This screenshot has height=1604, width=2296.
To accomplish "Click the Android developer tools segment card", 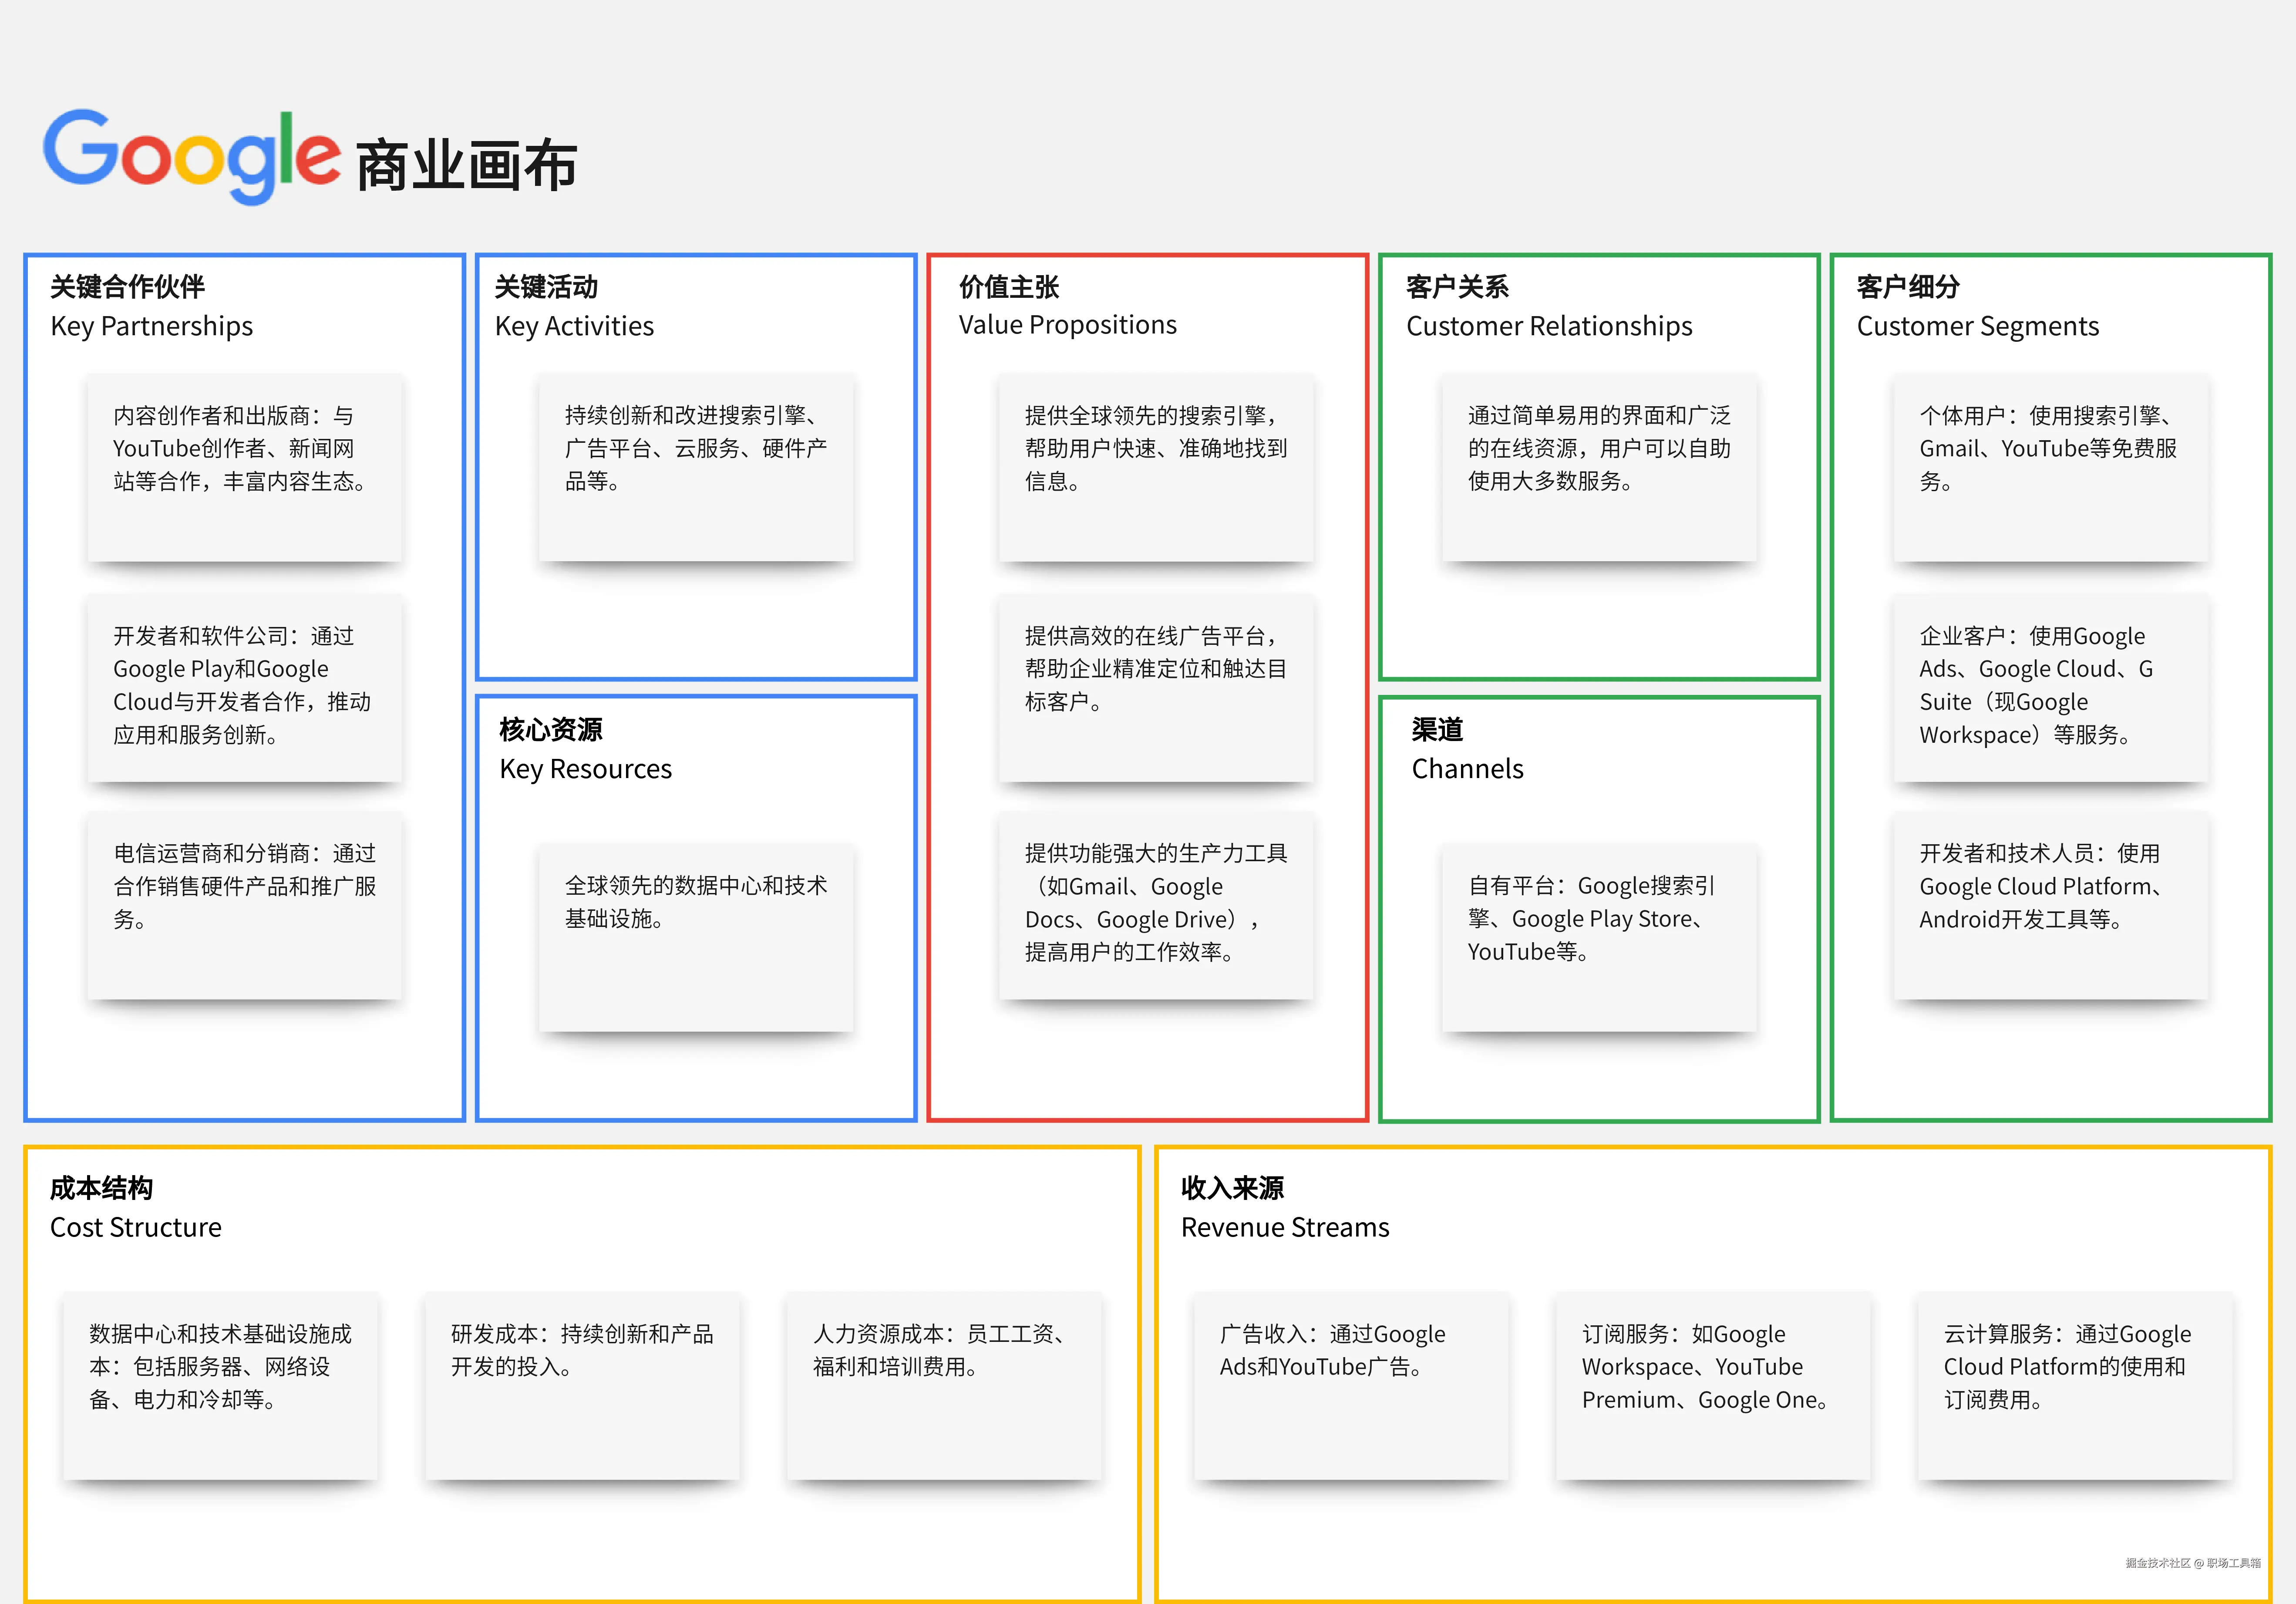I will [x=2050, y=905].
